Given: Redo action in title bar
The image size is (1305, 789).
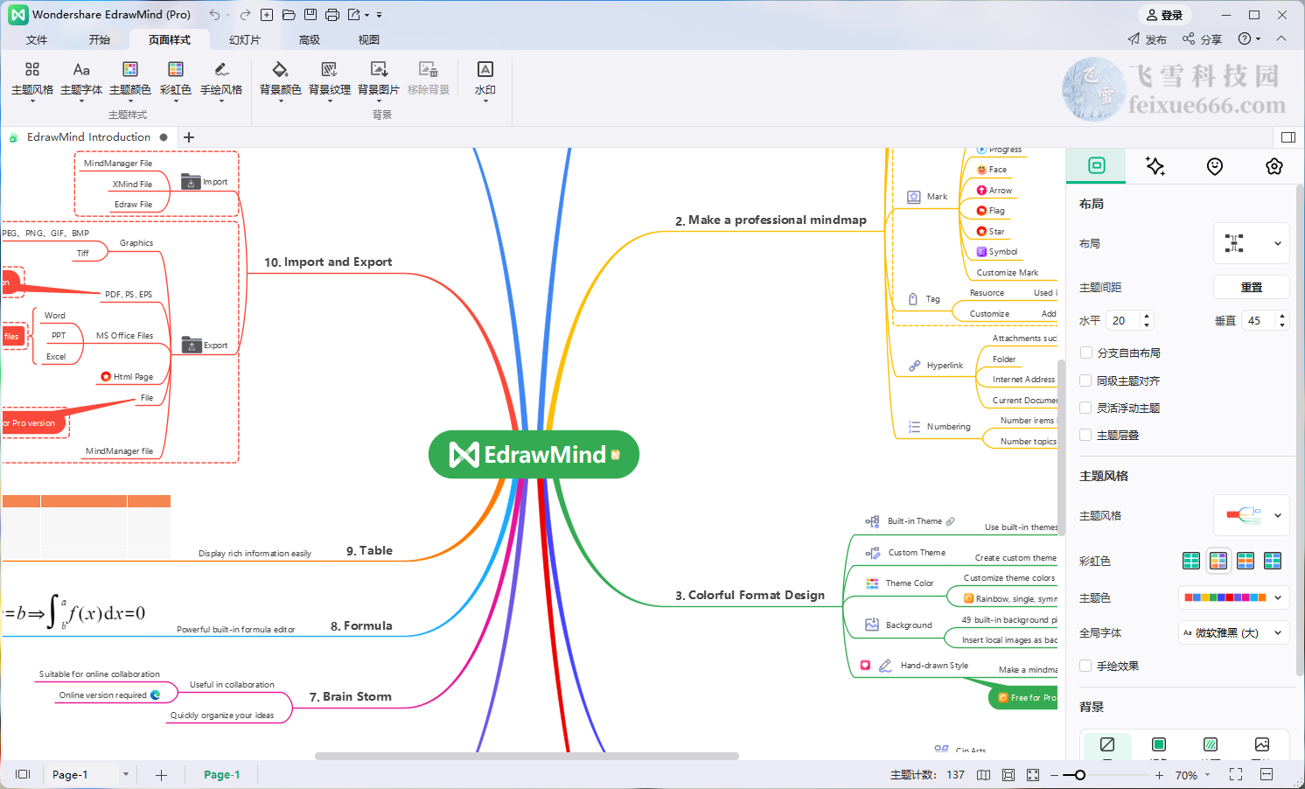Looking at the screenshot, I should click(x=245, y=15).
